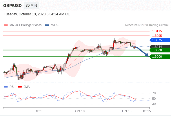Select the MA 20 + Bollinger Bands label
This screenshot has height=116, width=171.
(26, 25)
